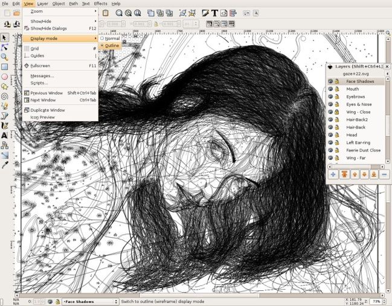The width and height of the screenshot is (392, 306).
Task: Choose the Outline display mode option
Action: [112, 46]
